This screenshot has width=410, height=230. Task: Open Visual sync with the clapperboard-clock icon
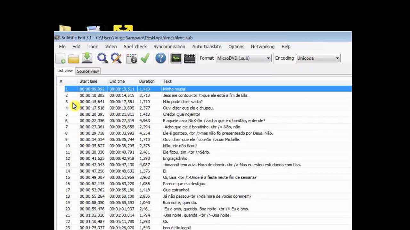click(132, 58)
